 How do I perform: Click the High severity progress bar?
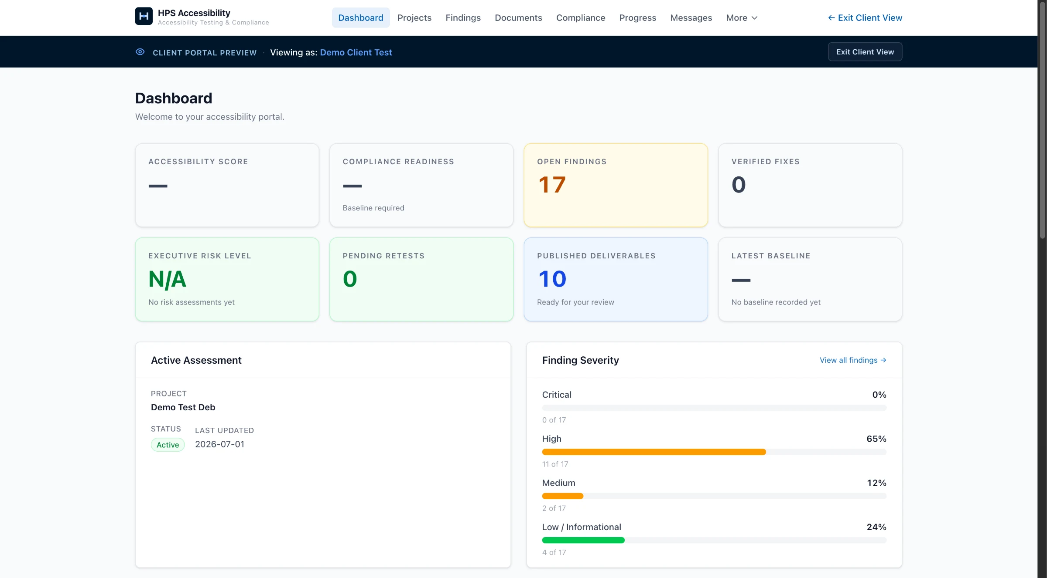pos(714,452)
